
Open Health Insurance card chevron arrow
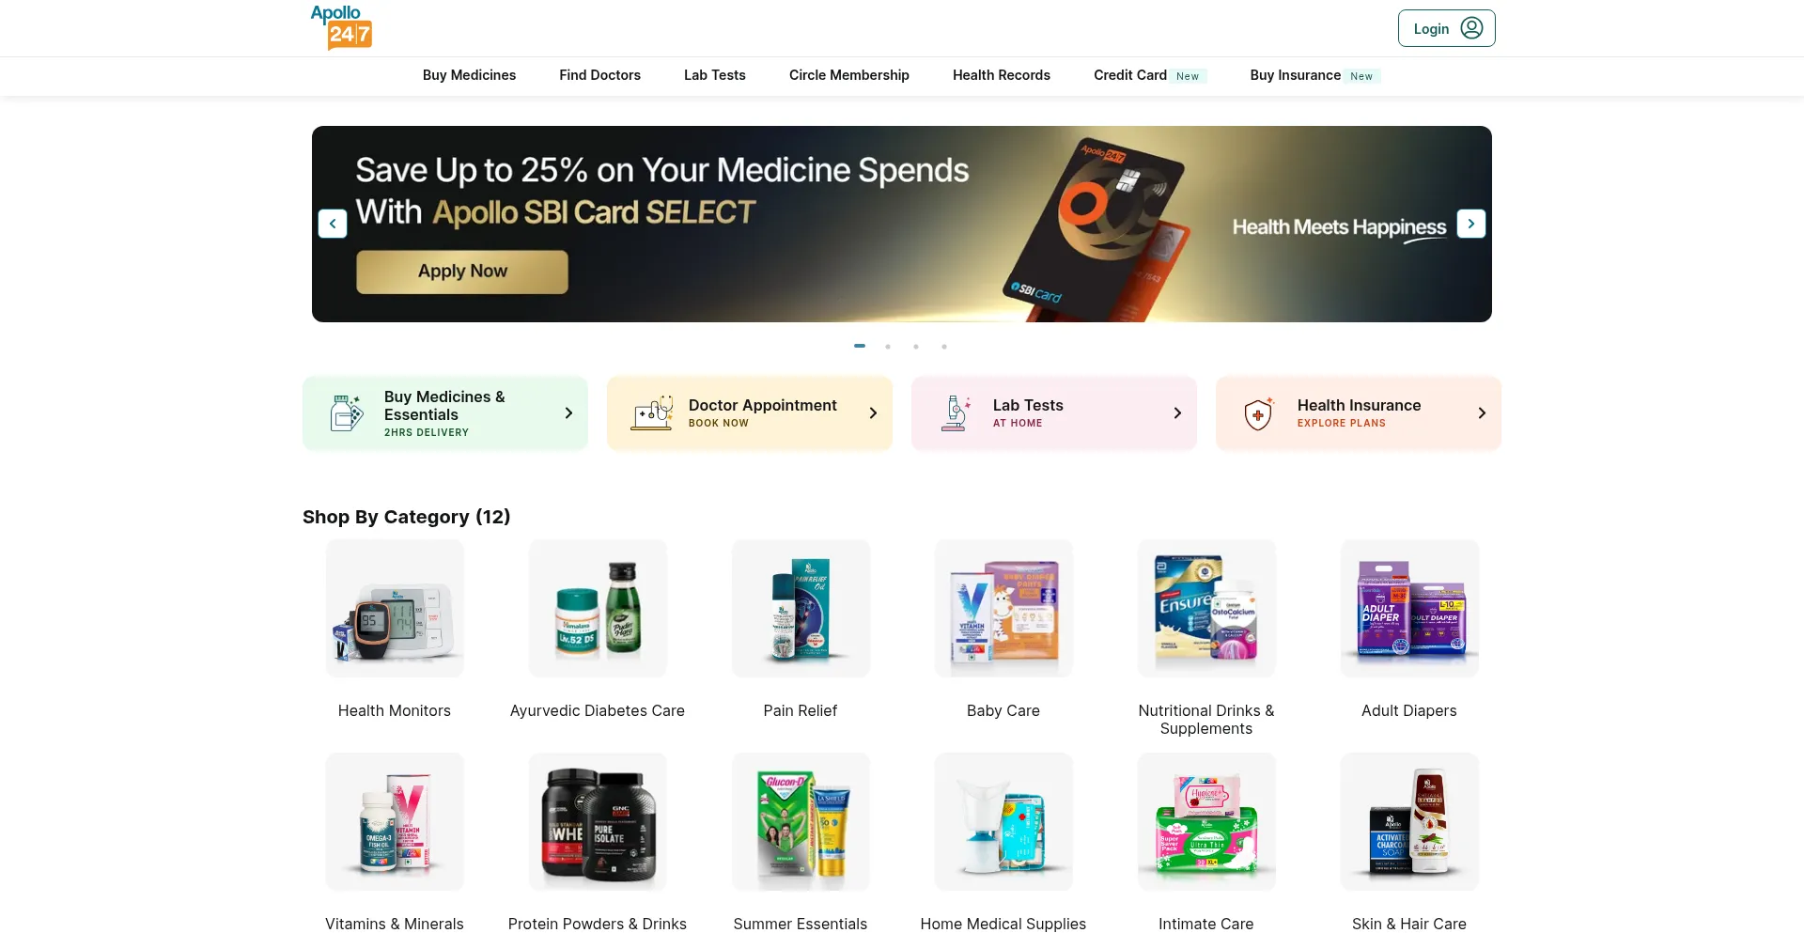coord(1482,413)
